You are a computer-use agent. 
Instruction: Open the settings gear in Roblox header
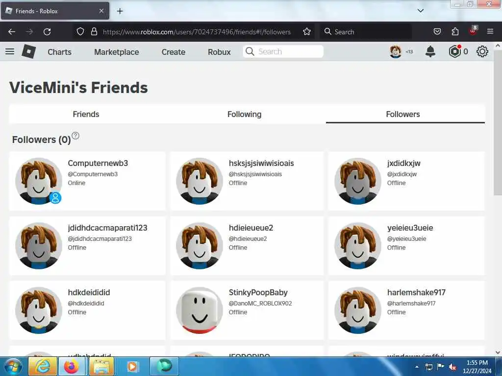click(x=482, y=51)
